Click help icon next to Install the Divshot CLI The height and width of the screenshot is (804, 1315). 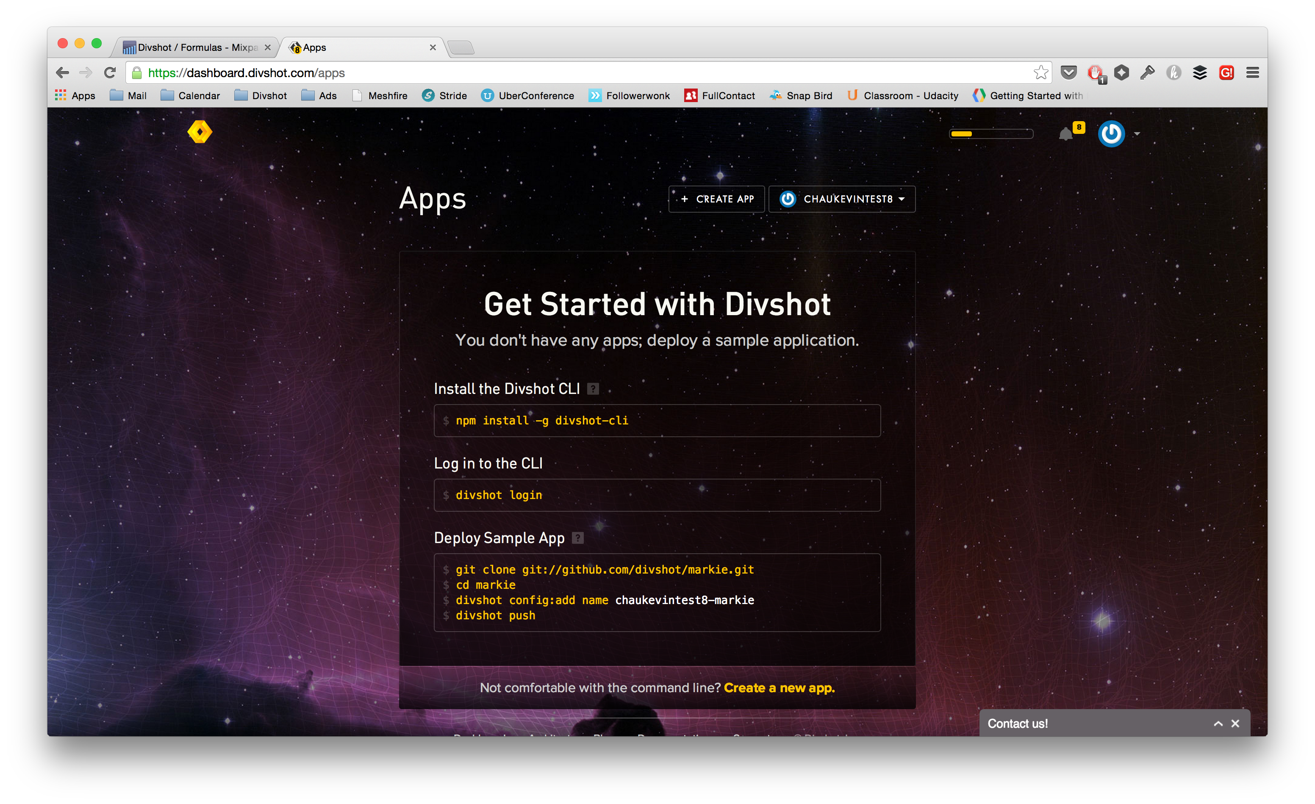593,389
